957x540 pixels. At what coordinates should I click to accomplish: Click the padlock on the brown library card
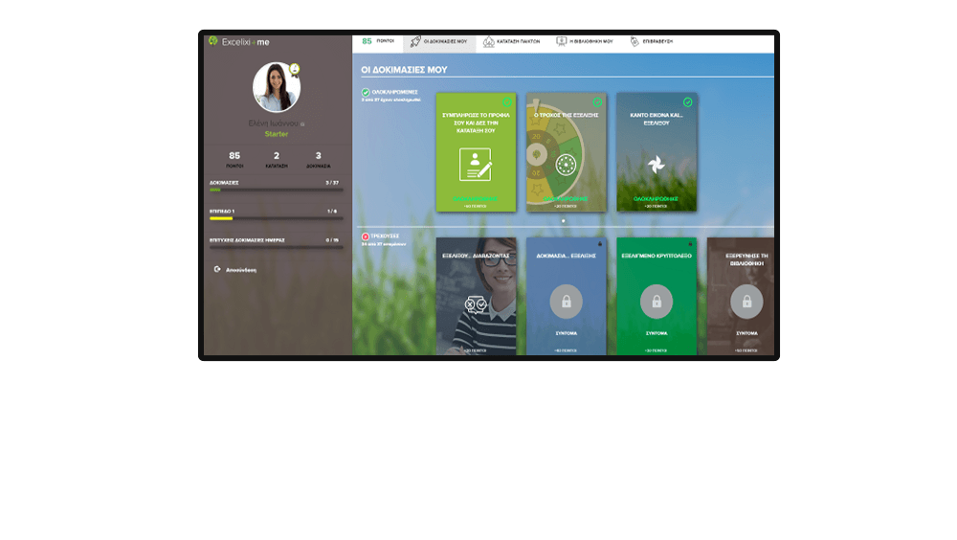(x=746, y=302)
